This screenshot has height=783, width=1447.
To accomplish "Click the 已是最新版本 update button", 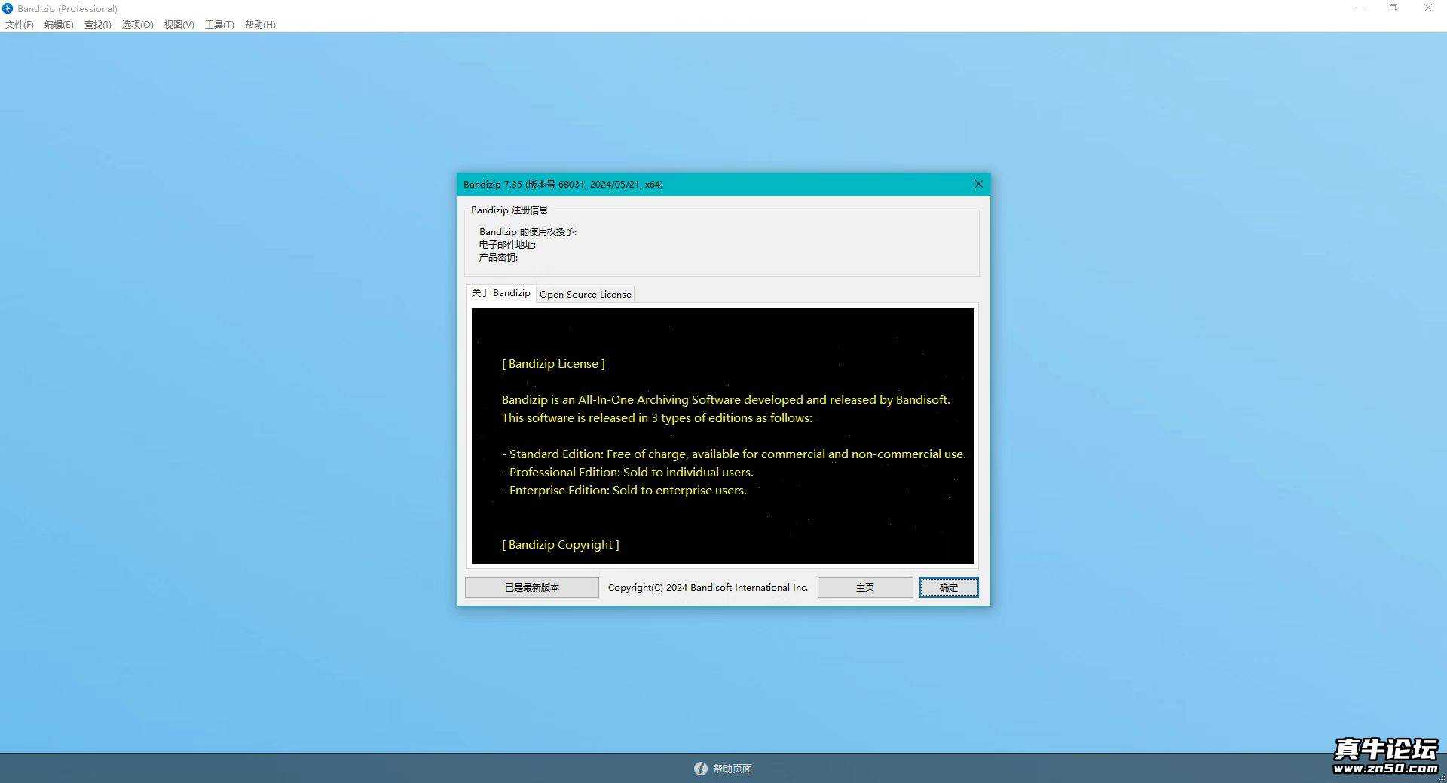I will 531,587.
